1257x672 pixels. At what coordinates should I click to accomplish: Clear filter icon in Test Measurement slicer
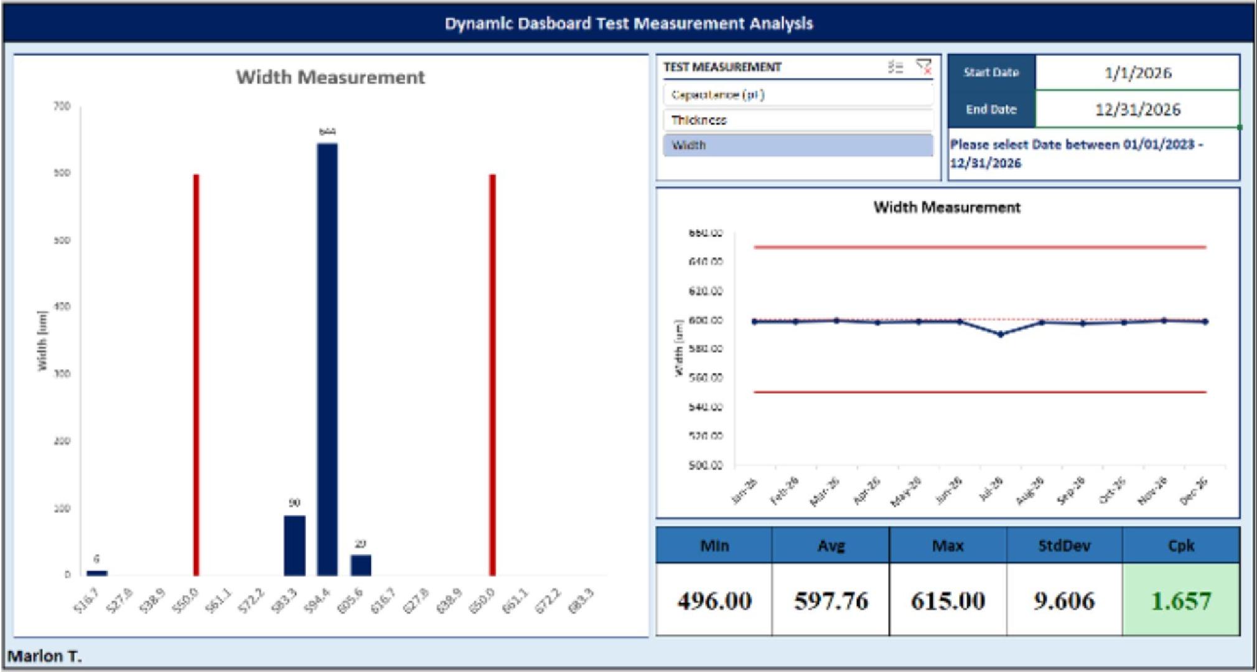click(924, 67)
